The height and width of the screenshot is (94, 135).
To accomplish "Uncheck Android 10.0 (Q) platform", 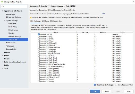I will click(x=39, y=34).
